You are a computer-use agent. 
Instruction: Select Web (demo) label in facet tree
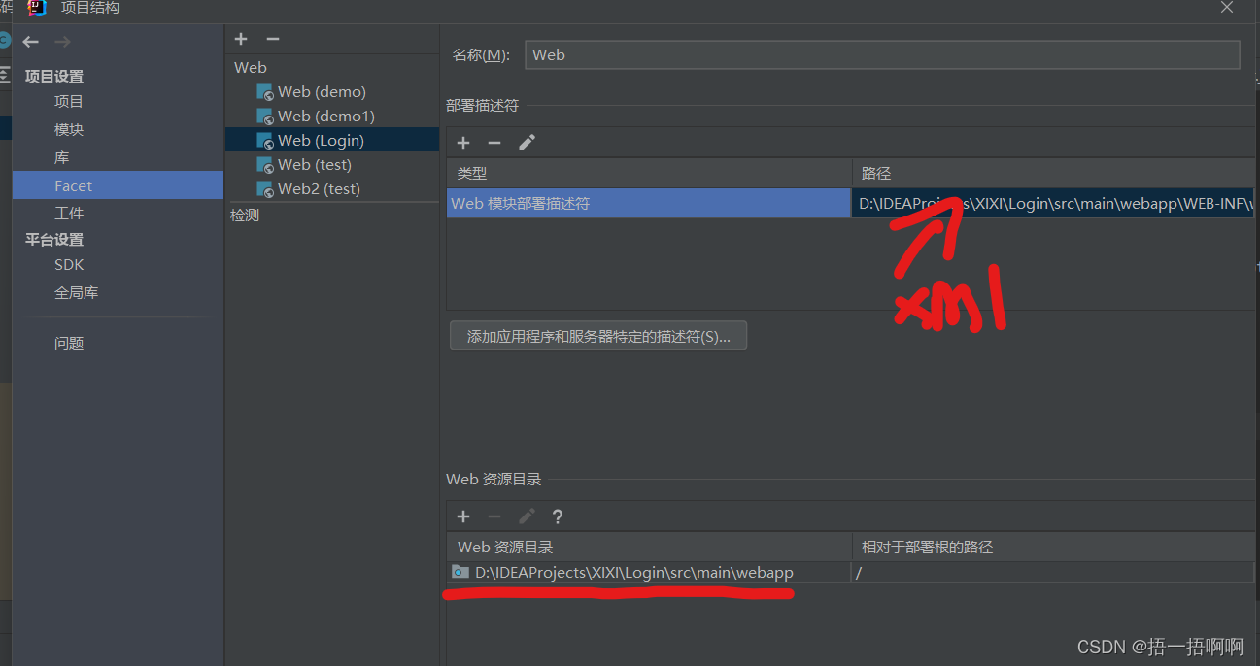click(322, 92)
